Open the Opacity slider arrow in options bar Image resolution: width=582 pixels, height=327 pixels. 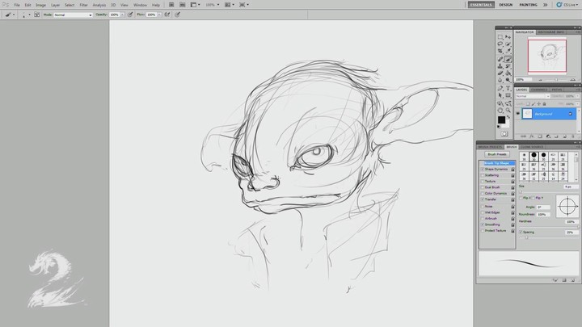click(122, 15)
